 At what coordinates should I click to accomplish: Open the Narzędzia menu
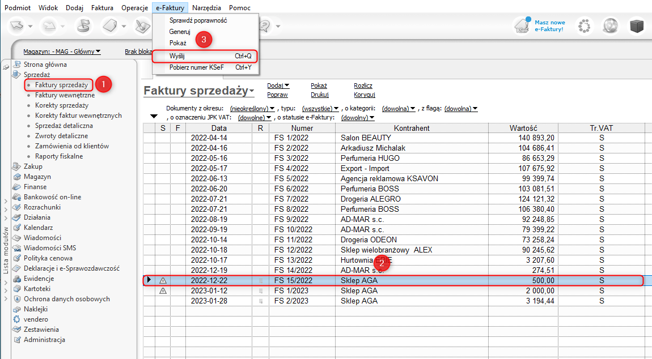coord(207,8)
